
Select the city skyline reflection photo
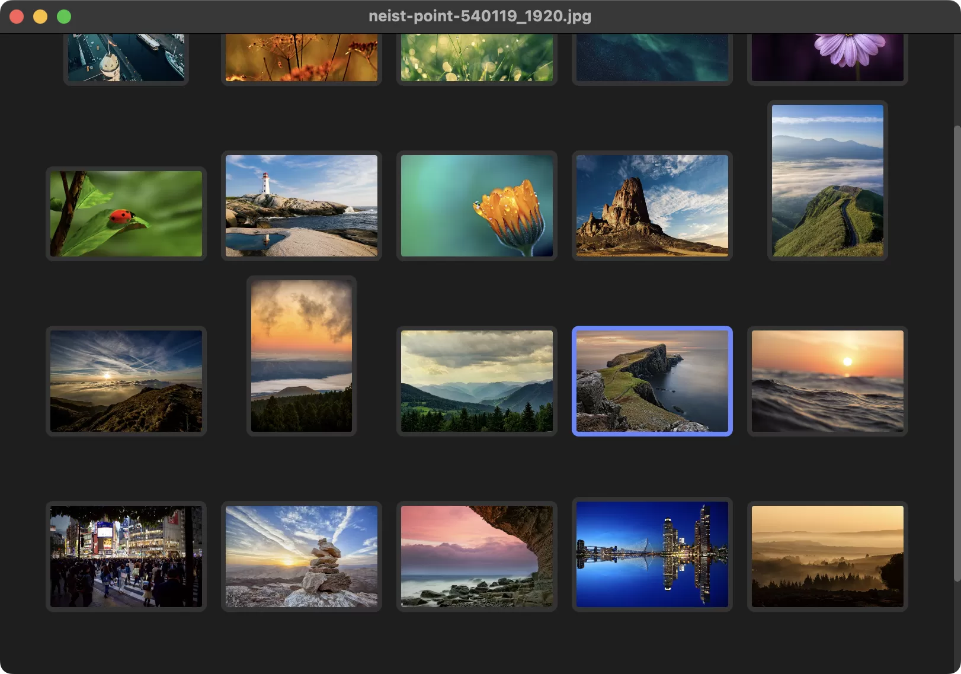(652, 554)
